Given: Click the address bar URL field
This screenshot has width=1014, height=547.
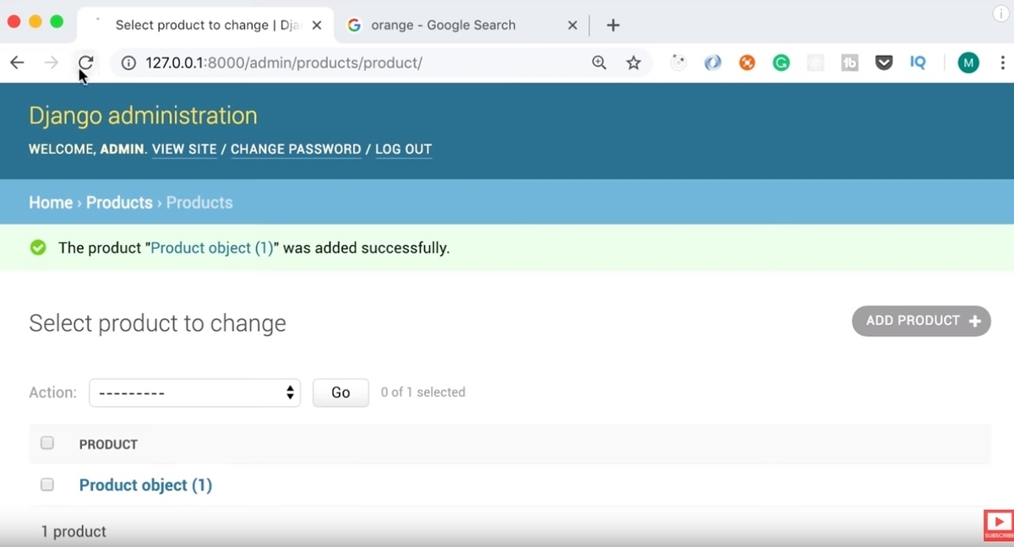Looking at the screenshot, I should (355, 62).
